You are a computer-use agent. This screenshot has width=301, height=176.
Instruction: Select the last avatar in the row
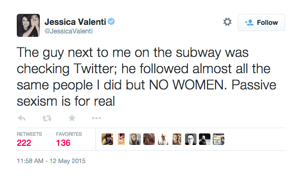[x=219, y=139]
